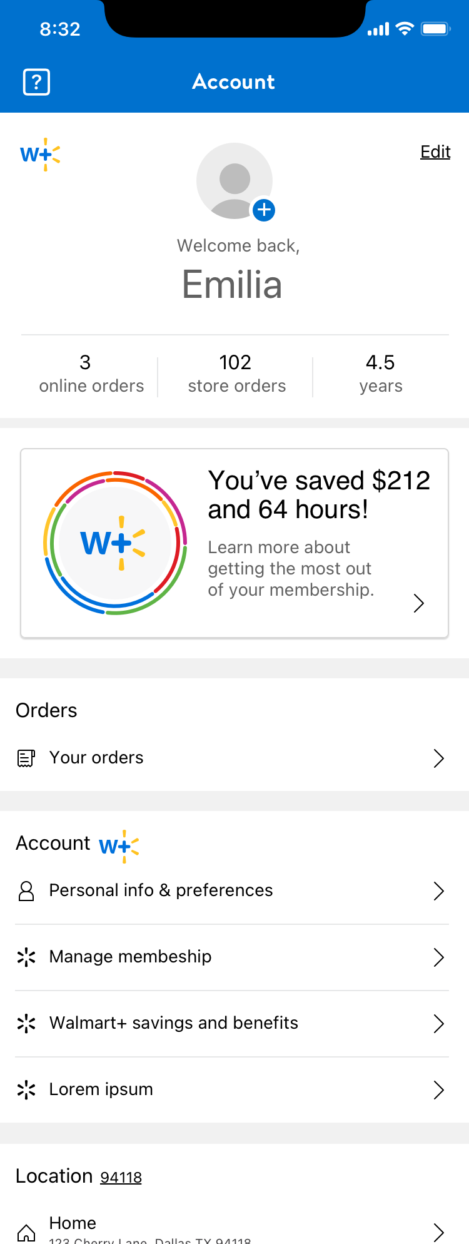Expand Your orders using its chevron
The image size is (469, 1244).
439,758
